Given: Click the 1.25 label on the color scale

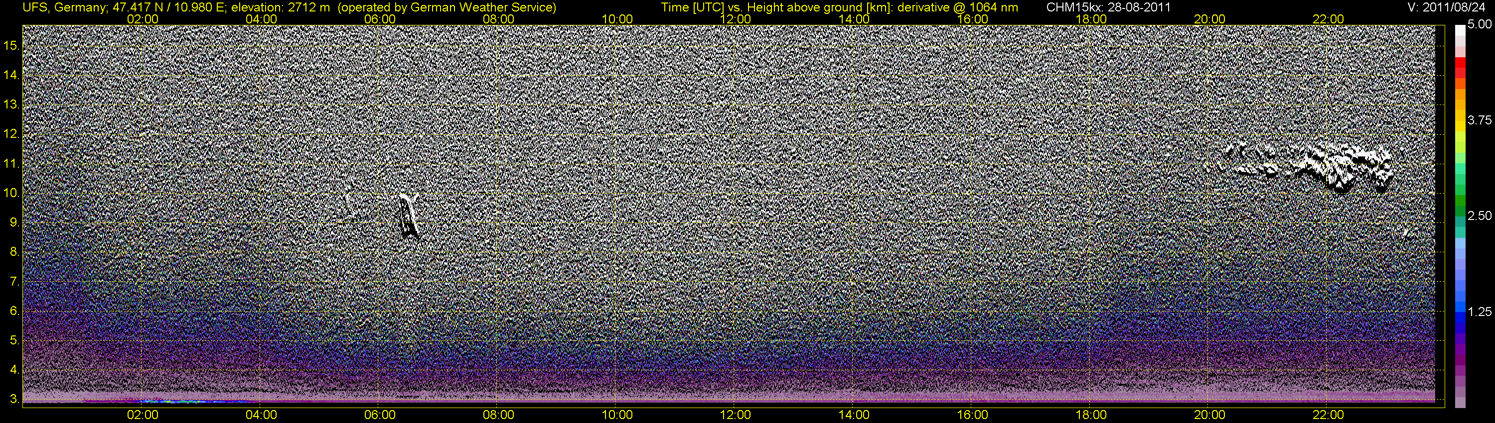Looking at the screenshot, I should (1479, 312).
